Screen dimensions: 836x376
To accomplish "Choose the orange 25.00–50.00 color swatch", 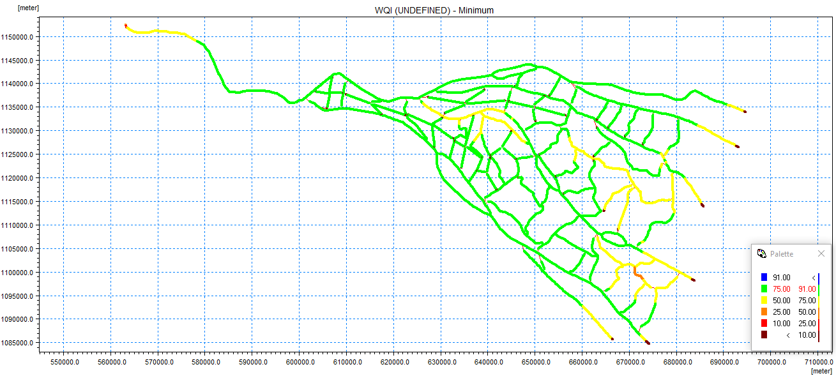I will click(764, 312).
